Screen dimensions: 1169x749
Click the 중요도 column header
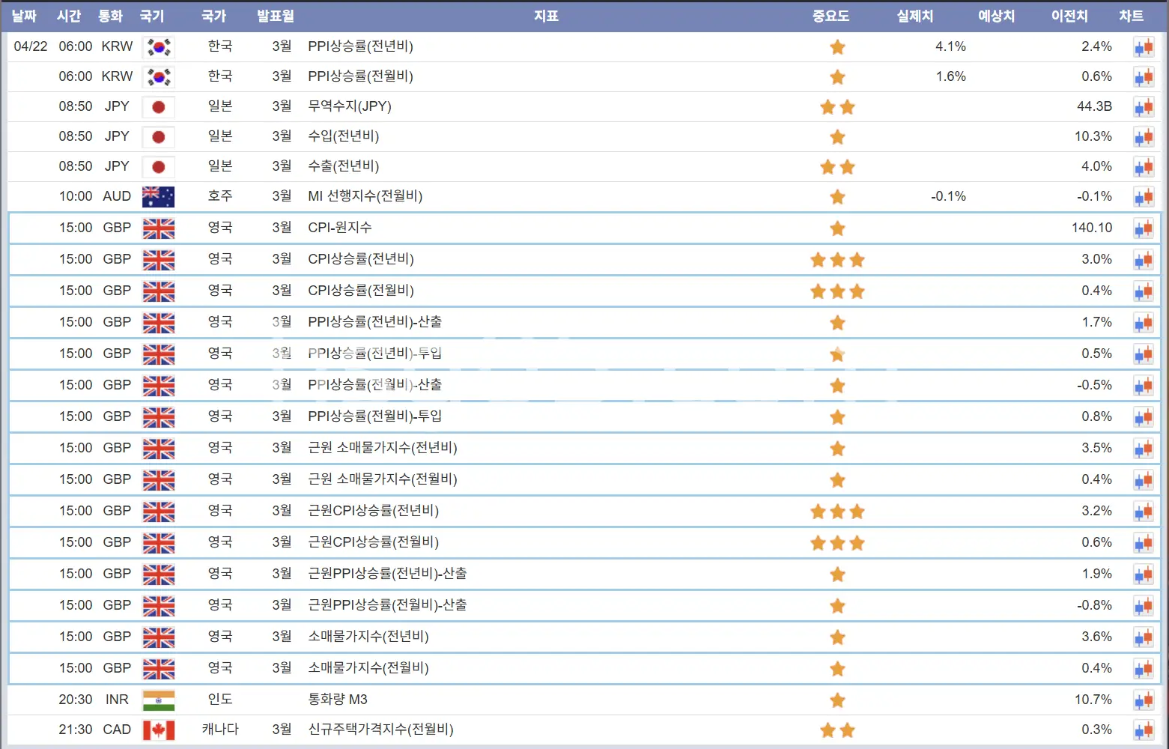(831, 16)
